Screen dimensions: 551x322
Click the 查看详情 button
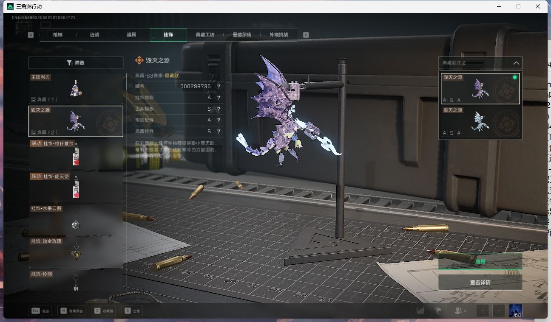[480, 283]
